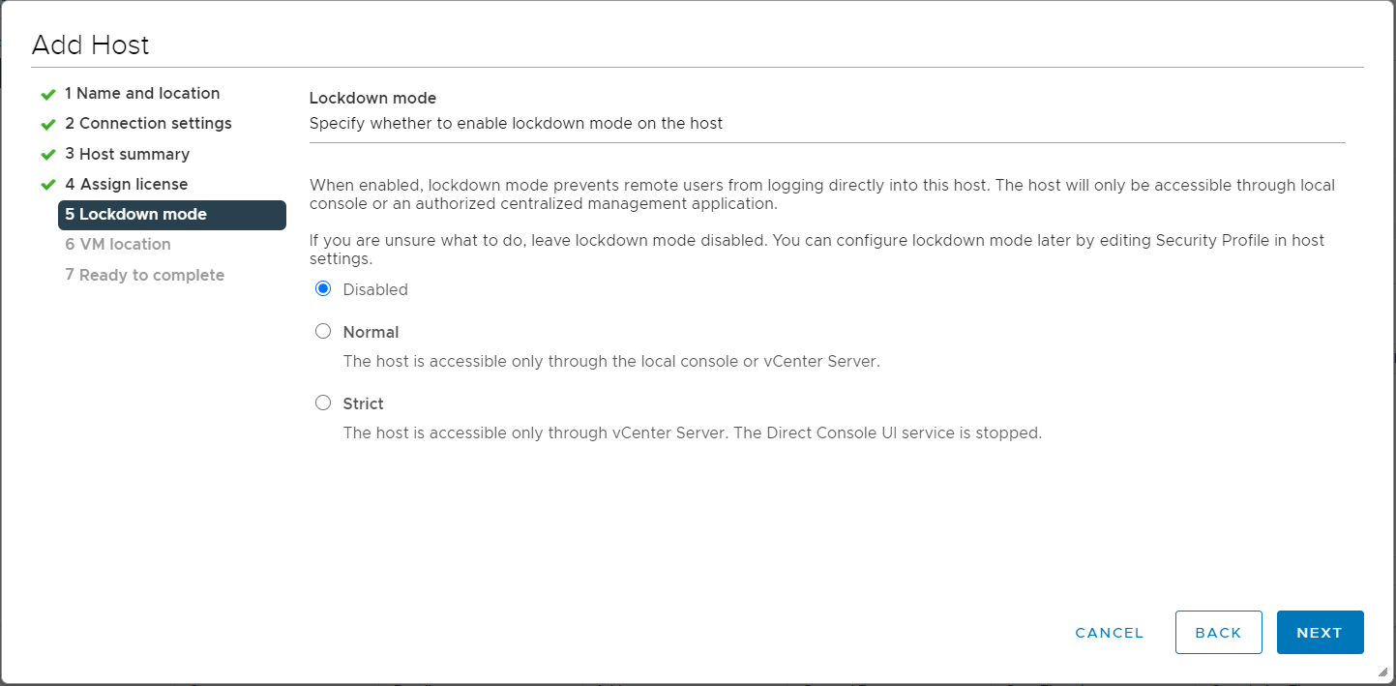
Task: Select the Disabled lockdown mode radio button
Action: pyautogui.click(x=323, y=288)
